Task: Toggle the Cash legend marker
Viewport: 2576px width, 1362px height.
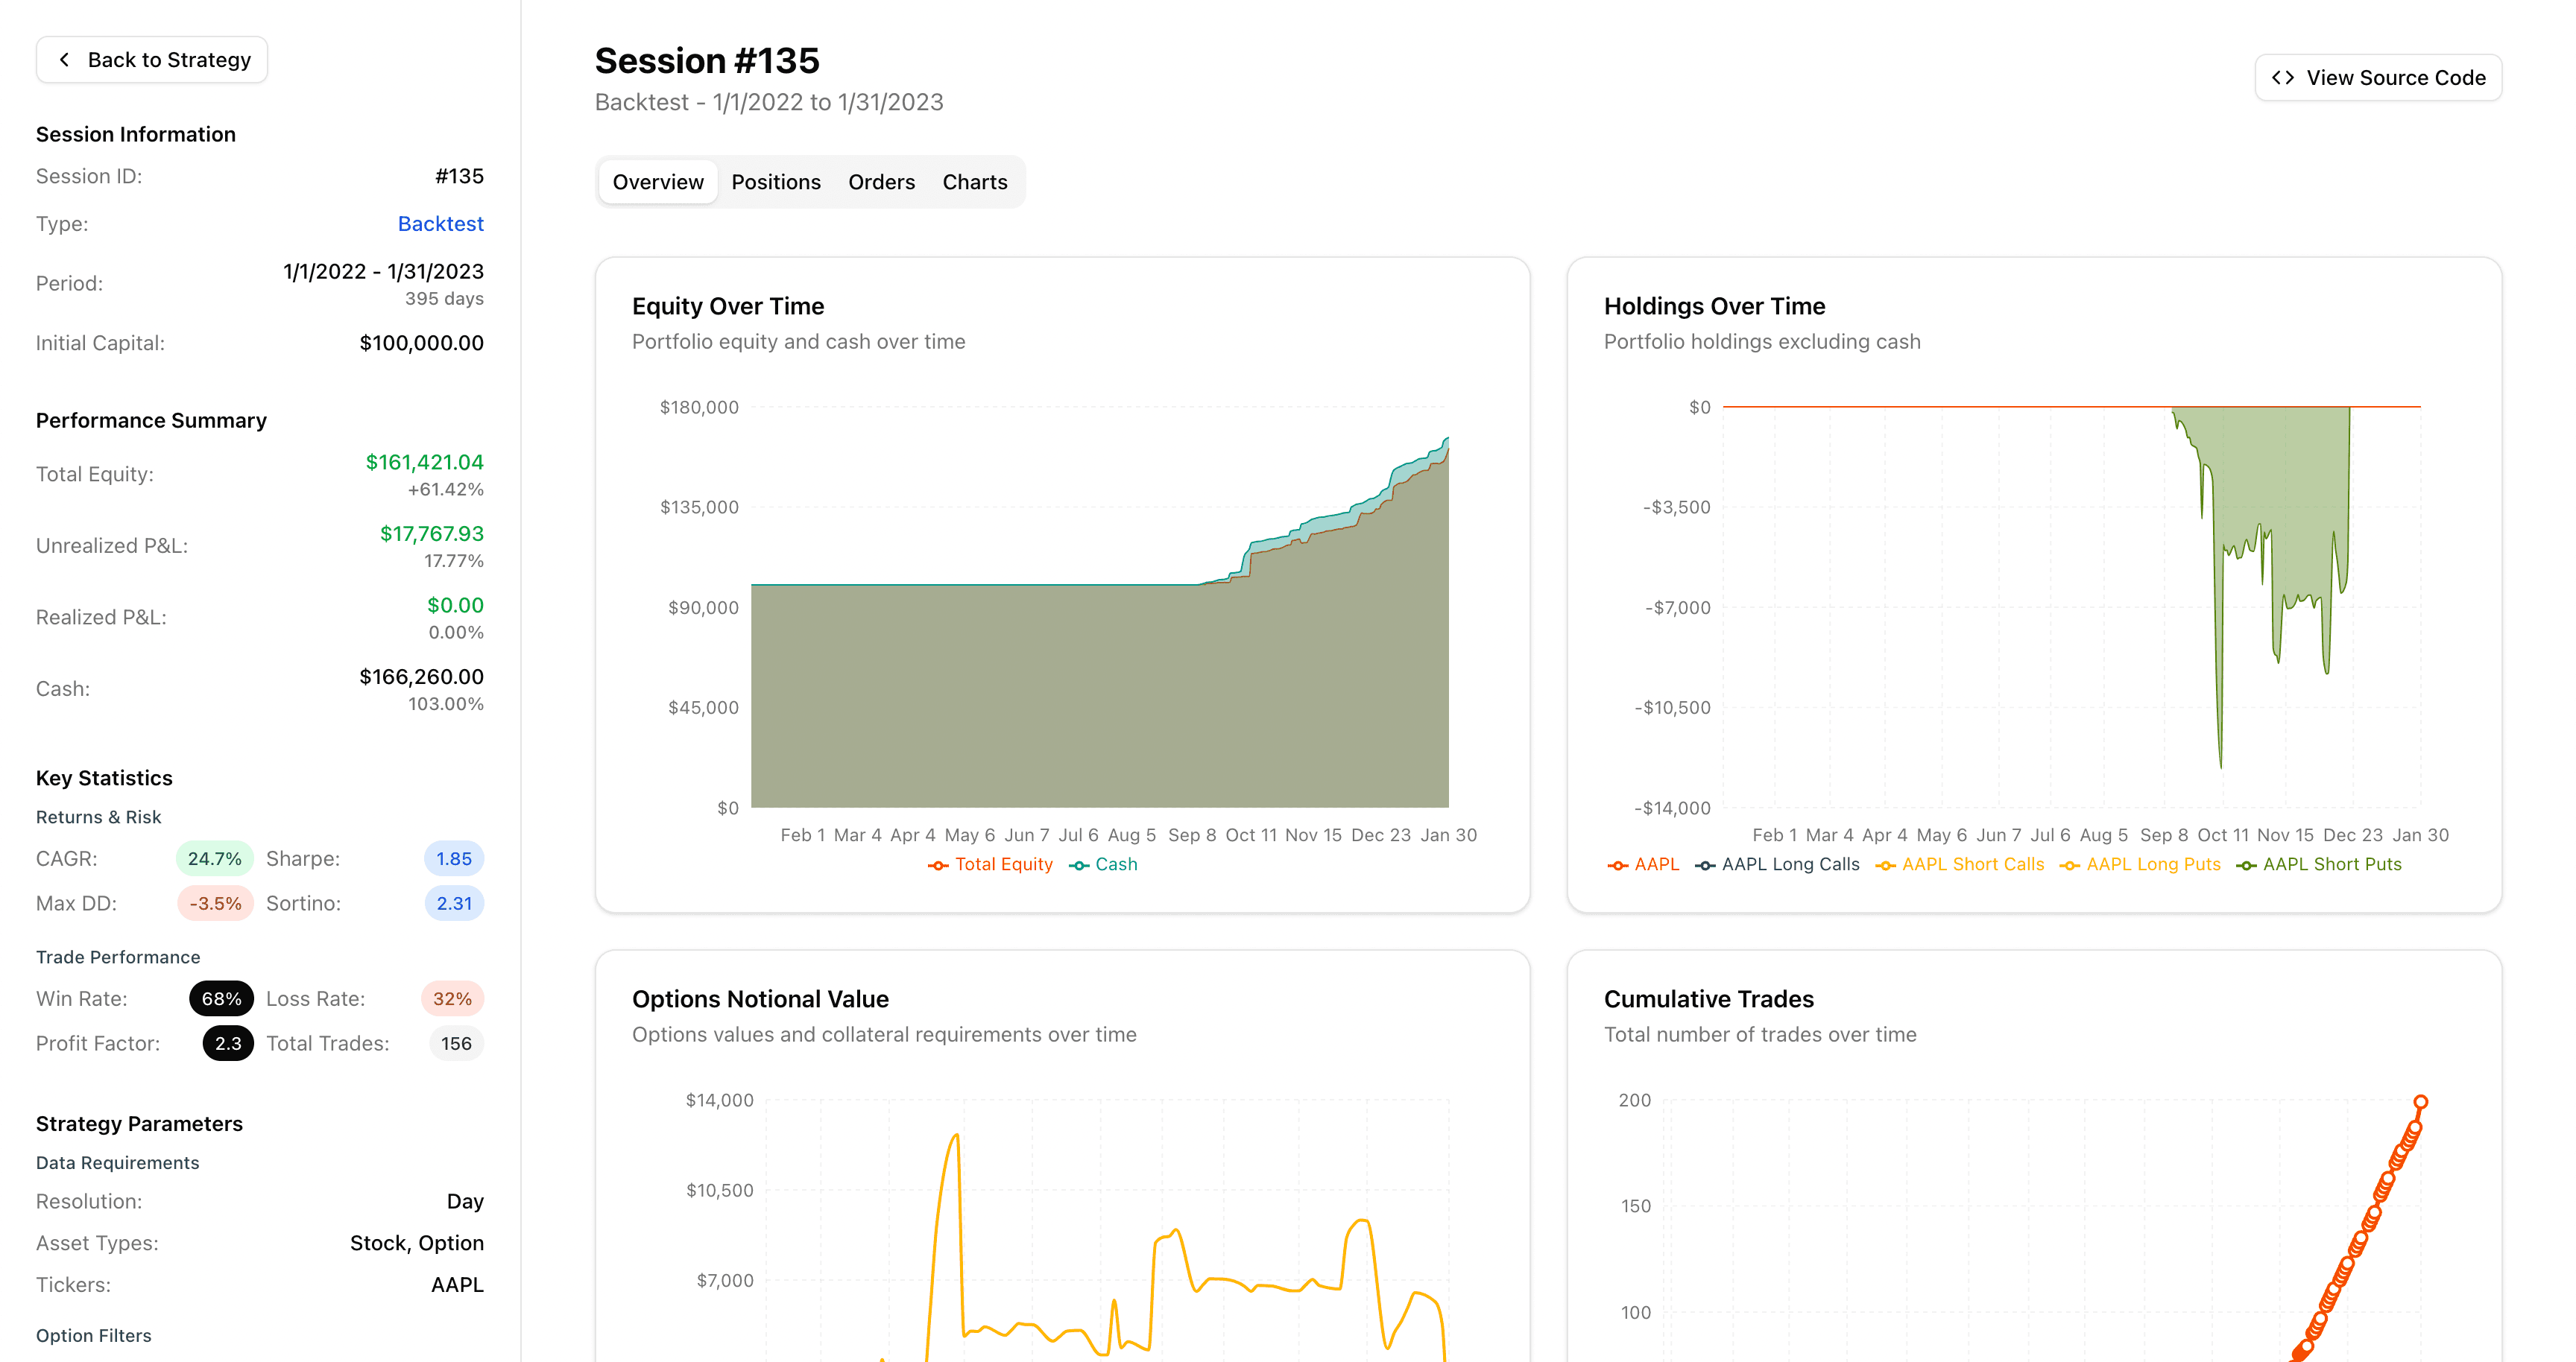Action: pos(1079,865)
